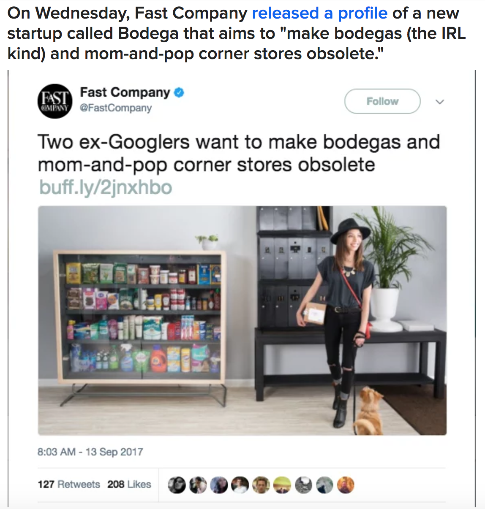Viewport: 485px width, 509px height.
Task: Open the Fast Company profile logo avatar
Action: tap(55, 101)
